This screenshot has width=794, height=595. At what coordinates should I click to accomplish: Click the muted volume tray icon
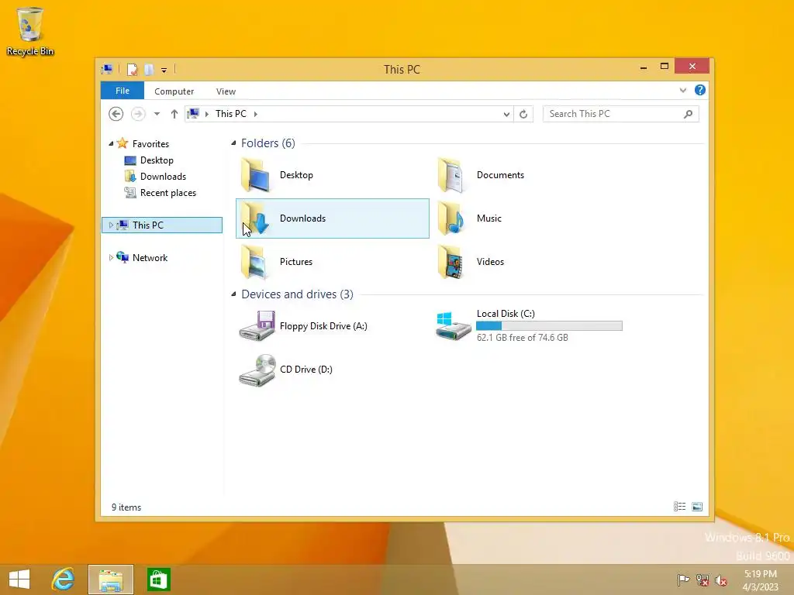click(721, 580)
